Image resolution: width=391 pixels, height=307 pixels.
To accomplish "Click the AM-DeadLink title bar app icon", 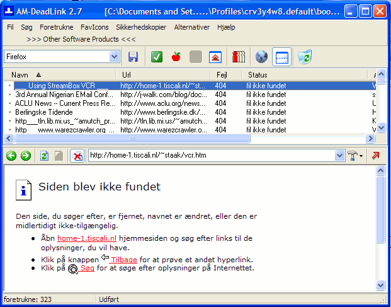I will (9, 11).
